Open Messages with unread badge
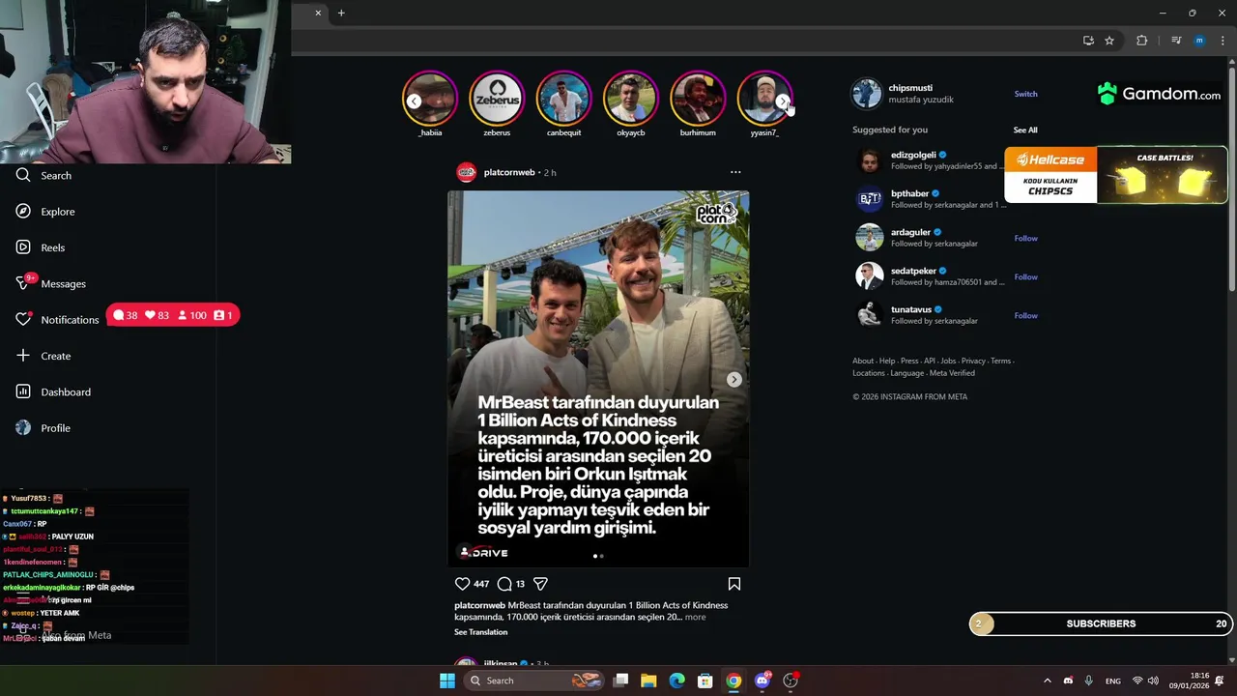This screenshot has width=1237, height=696. (51, 283)
